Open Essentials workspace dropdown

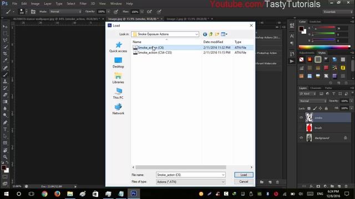pyautogui.click(x=338, y=12)
